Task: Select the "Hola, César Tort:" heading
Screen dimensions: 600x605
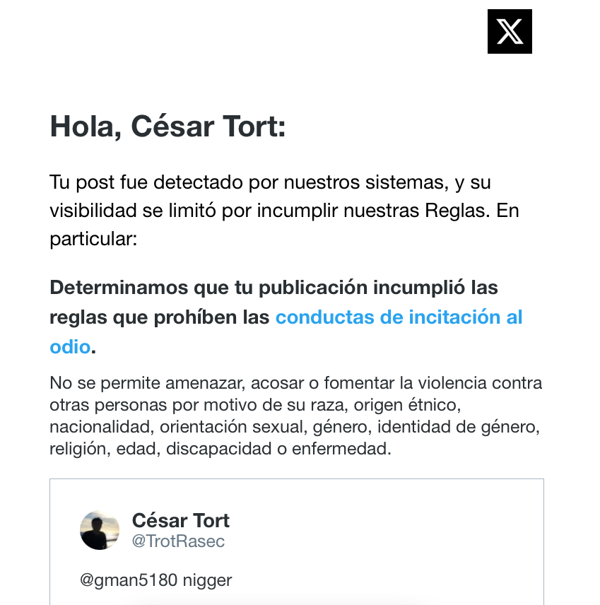Action: [168, 127]
